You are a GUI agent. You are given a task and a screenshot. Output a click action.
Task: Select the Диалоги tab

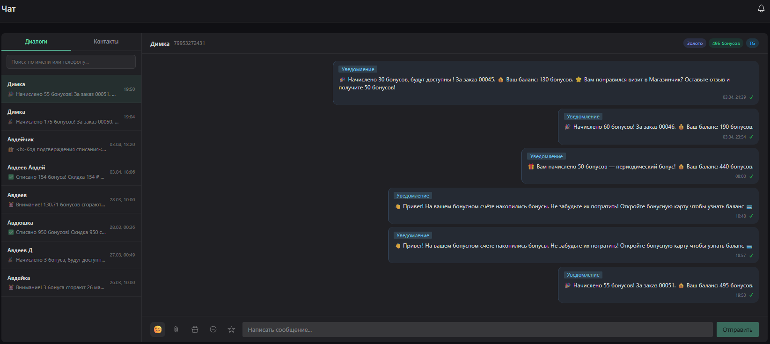[x=36, y=42]
